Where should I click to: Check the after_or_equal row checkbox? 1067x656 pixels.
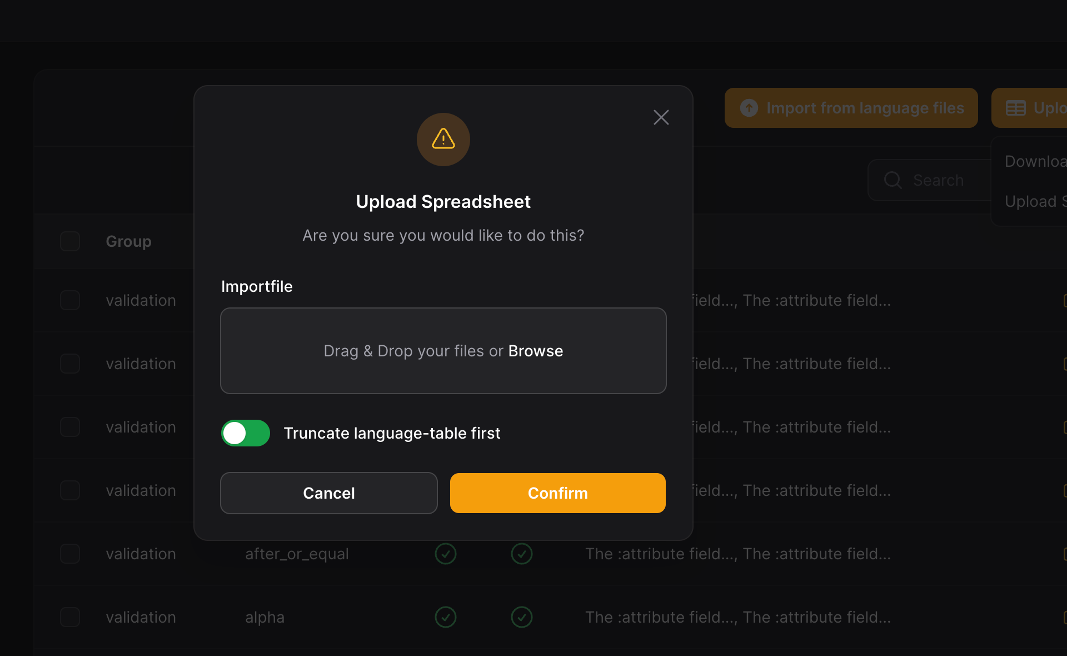coord(70,554)
